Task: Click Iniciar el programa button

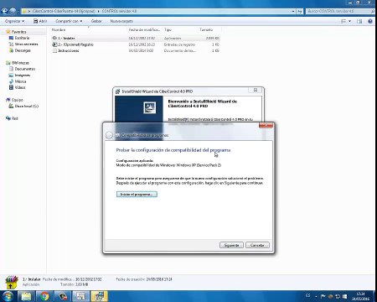Action: (137, 194)
